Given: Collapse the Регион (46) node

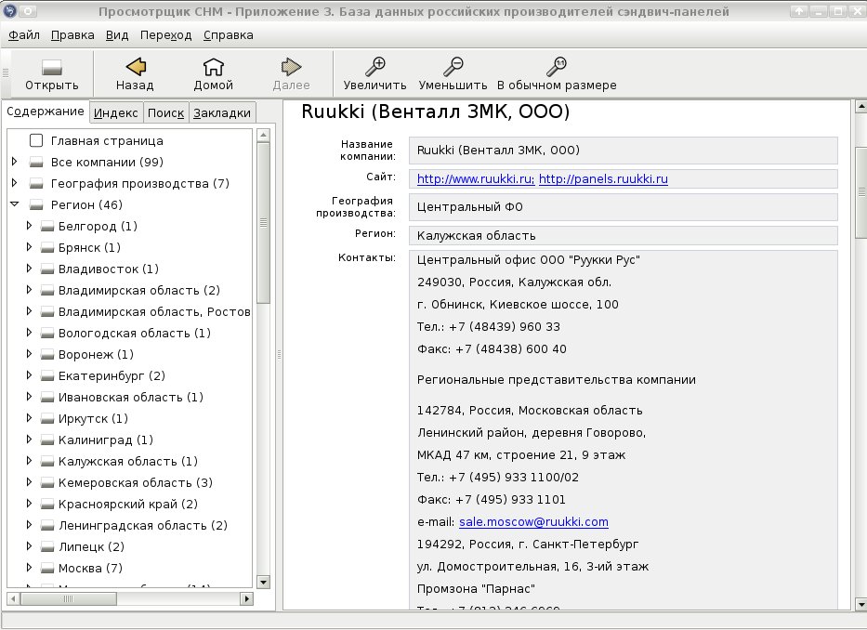Looking at the screenshot, I should (14, 204).
